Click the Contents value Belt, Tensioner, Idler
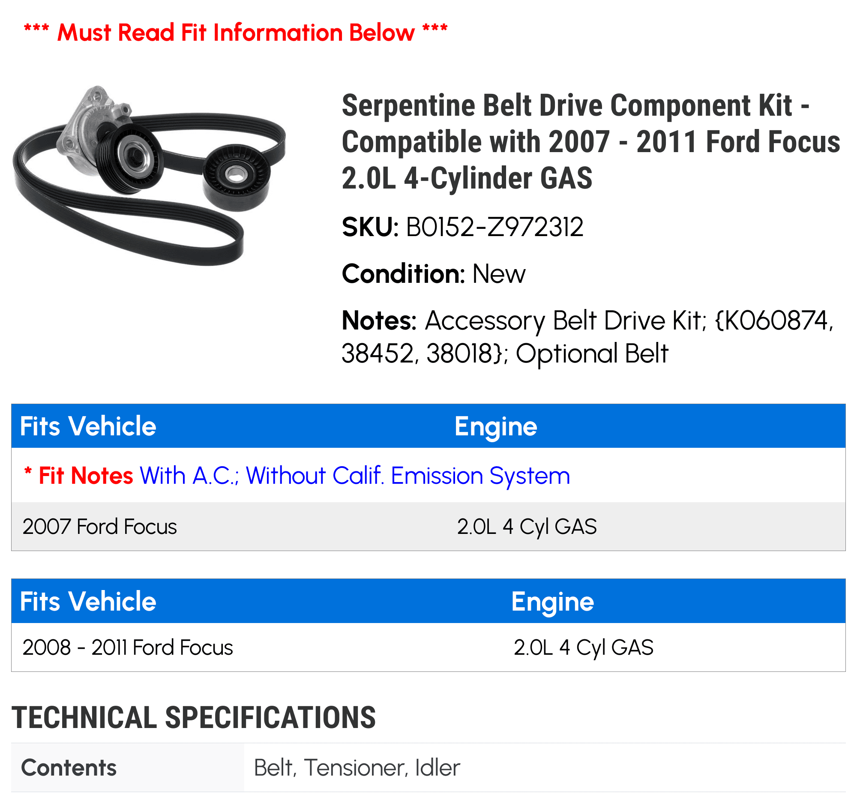The width and height of the screenshot is (857, 803). [357, 768]
